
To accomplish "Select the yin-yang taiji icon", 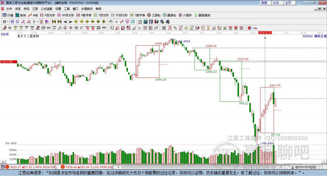I will pos(250,28).
